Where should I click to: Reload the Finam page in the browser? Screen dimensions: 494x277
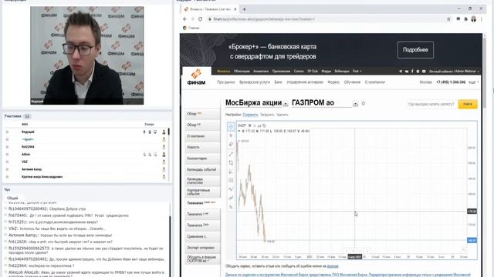[200, 18]
